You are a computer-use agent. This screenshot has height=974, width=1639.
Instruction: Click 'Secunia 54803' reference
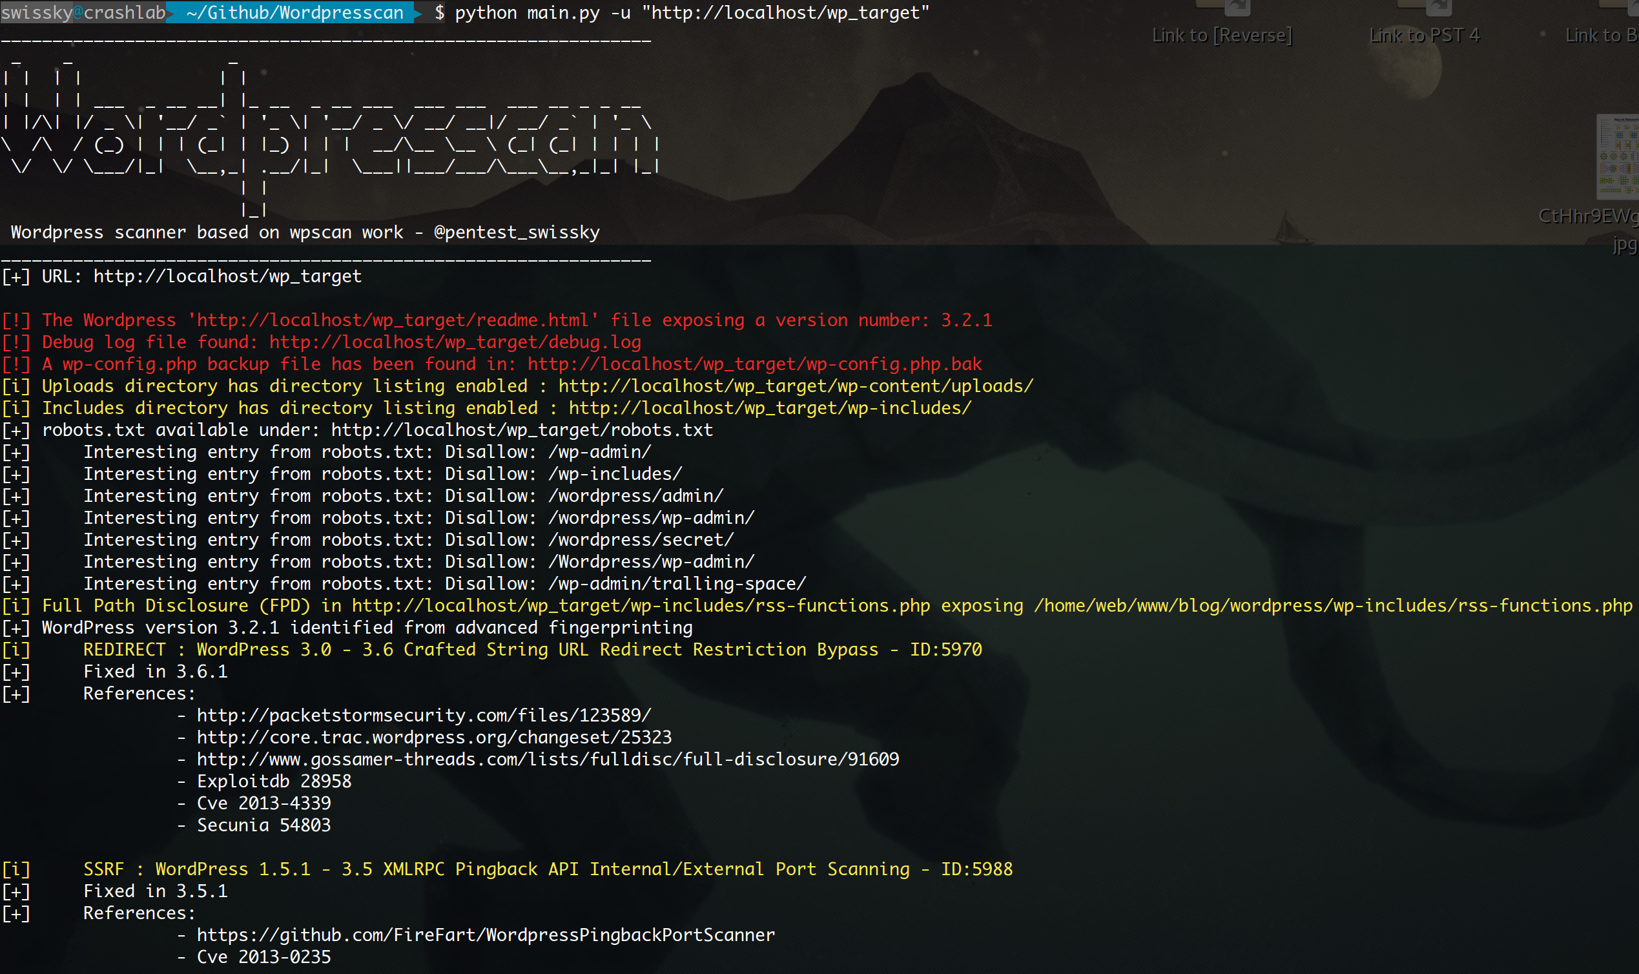click(263, 825)
